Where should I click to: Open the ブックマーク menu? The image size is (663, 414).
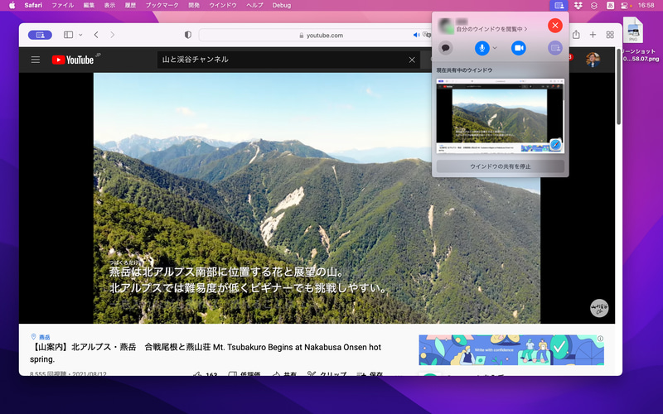coord(162,5)
